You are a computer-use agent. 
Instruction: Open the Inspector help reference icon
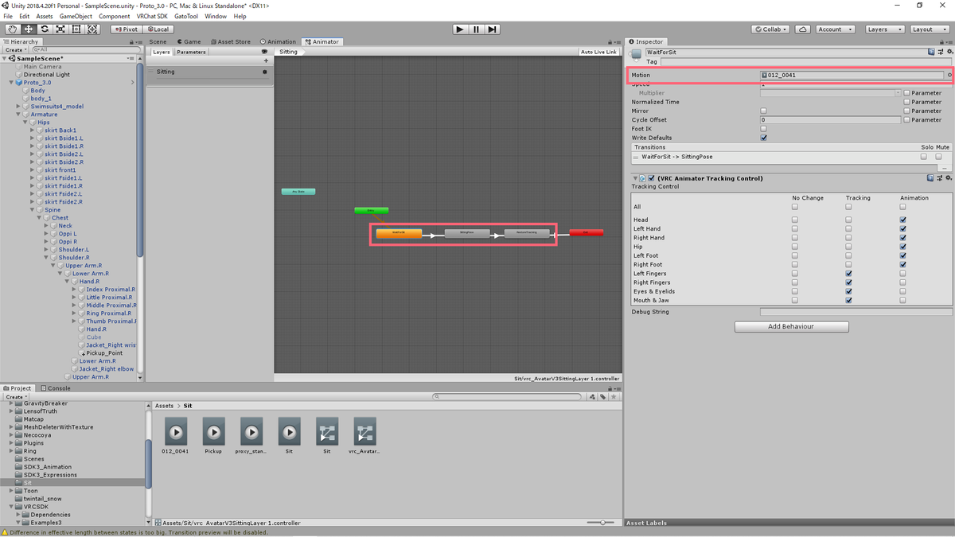point(931,52)
